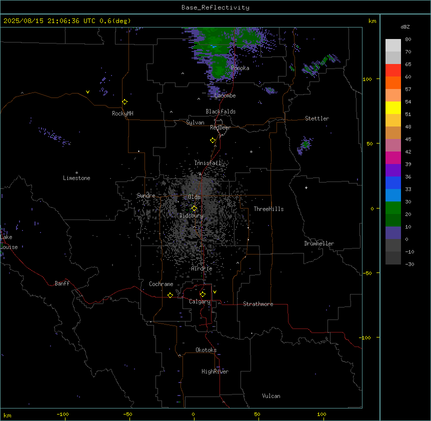Click the yellow diamond marker near Cochrane

[170, 295]
